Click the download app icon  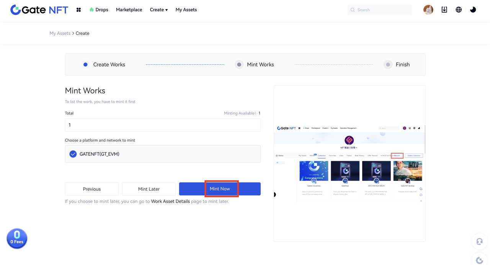[444, 10]
